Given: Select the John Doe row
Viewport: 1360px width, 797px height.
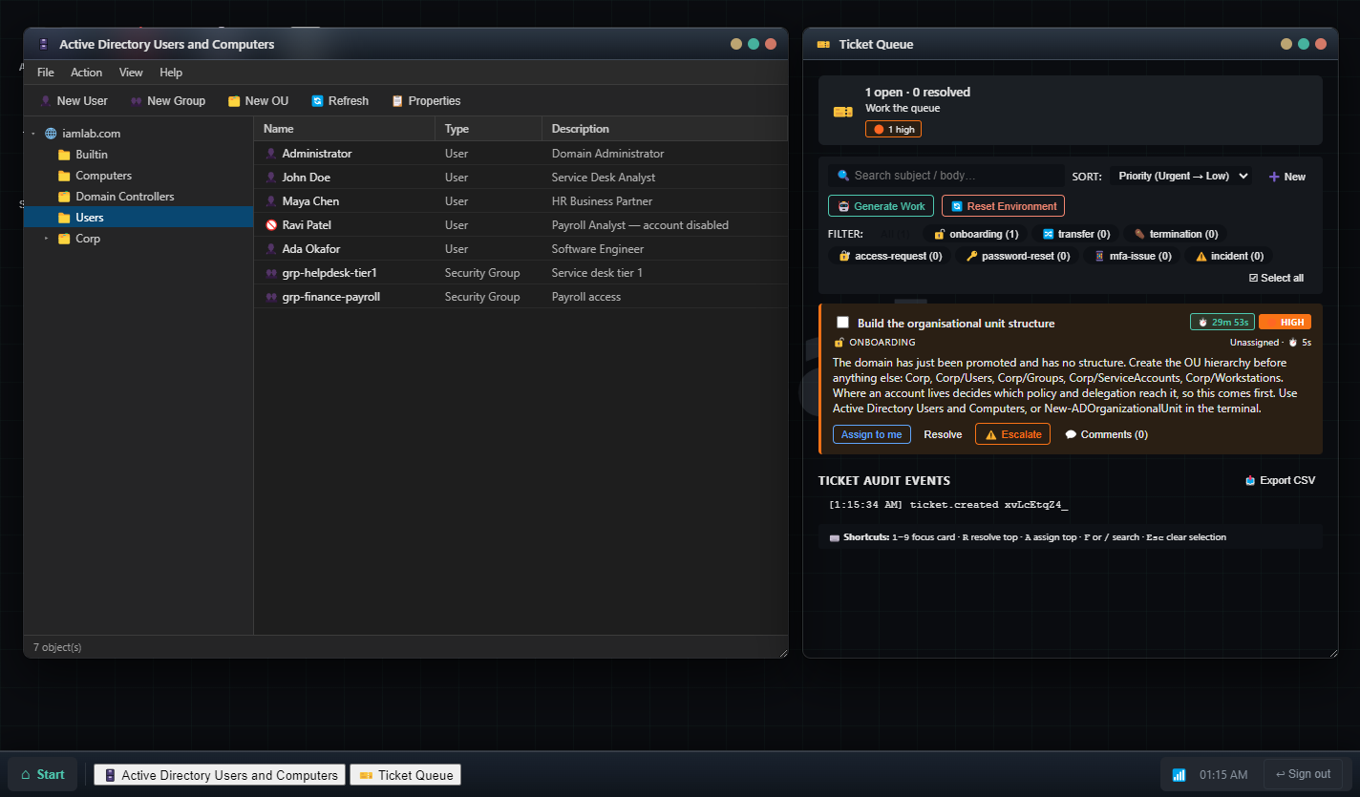Looking at the screenshot, I should pos(521,178).
